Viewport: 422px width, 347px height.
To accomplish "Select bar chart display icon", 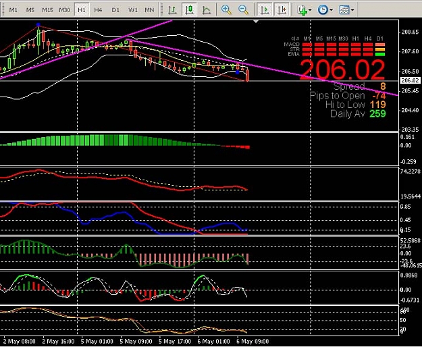I will [x=172, y=10].
